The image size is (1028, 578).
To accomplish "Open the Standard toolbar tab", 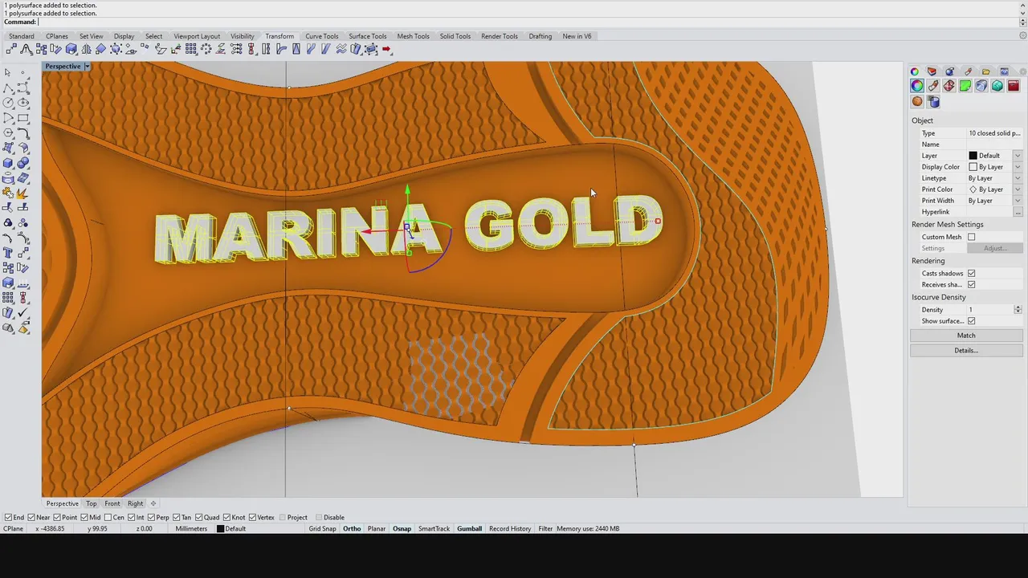I will point(22,36).
